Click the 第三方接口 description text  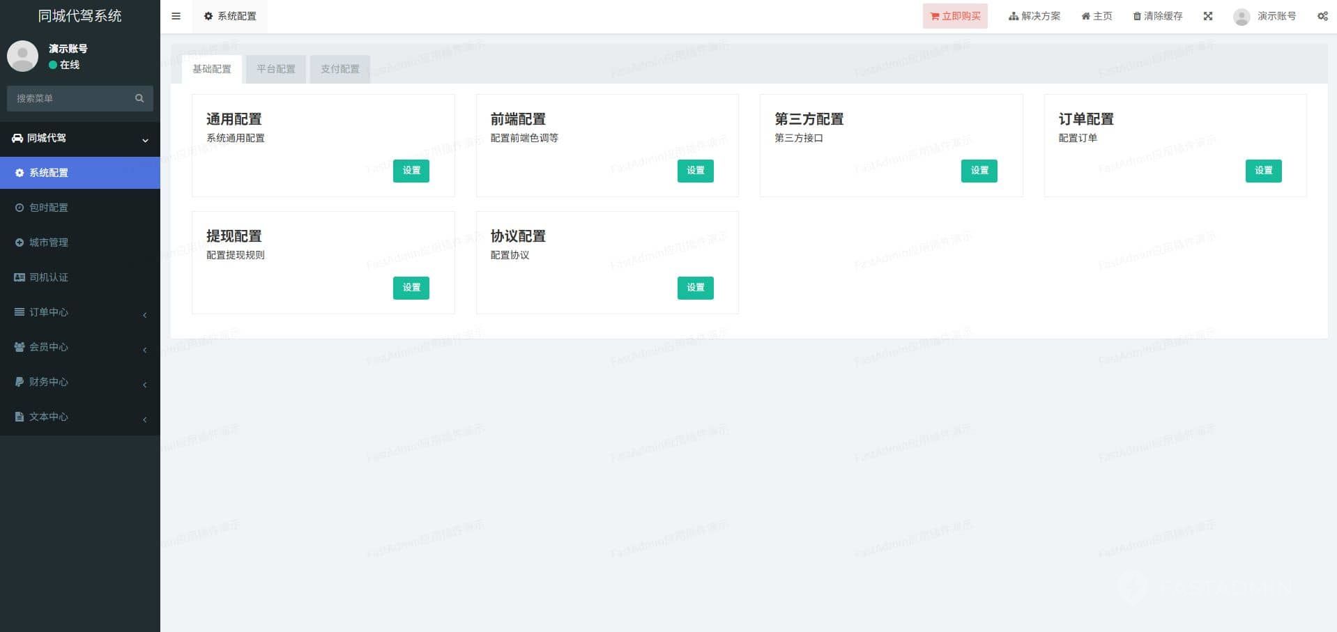coord(799,138)
